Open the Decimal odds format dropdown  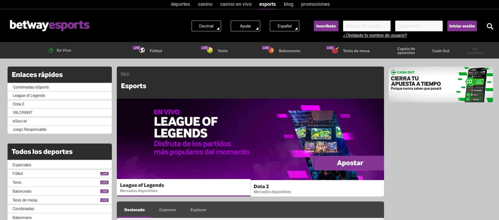pyautogui.click(x=206, y=26)
